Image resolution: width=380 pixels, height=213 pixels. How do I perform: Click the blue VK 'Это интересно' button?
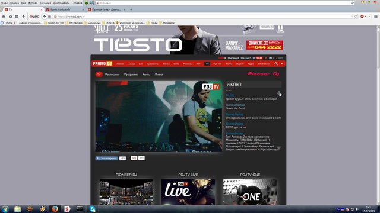click(106, 158)
